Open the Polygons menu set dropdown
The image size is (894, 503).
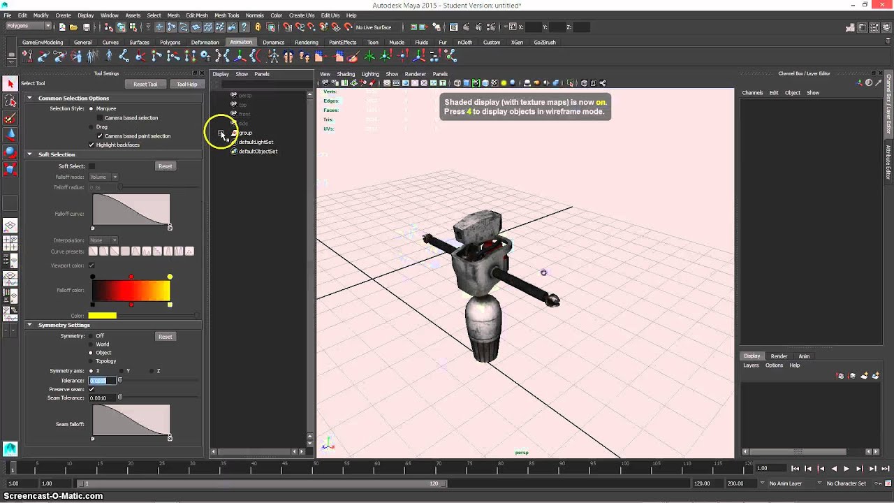click(29, 27)
